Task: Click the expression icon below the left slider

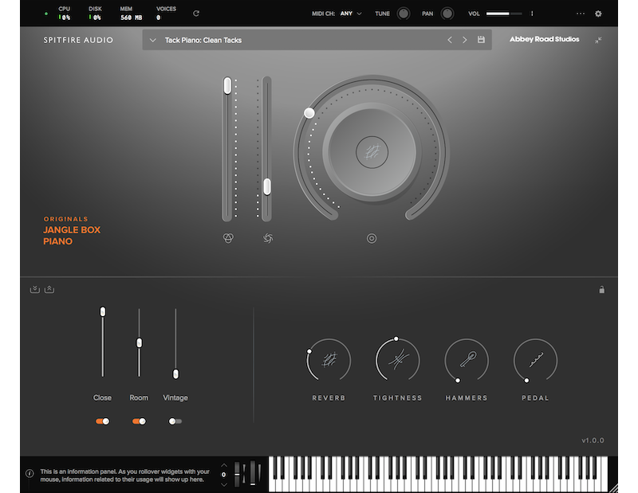Action: point(228,238)
